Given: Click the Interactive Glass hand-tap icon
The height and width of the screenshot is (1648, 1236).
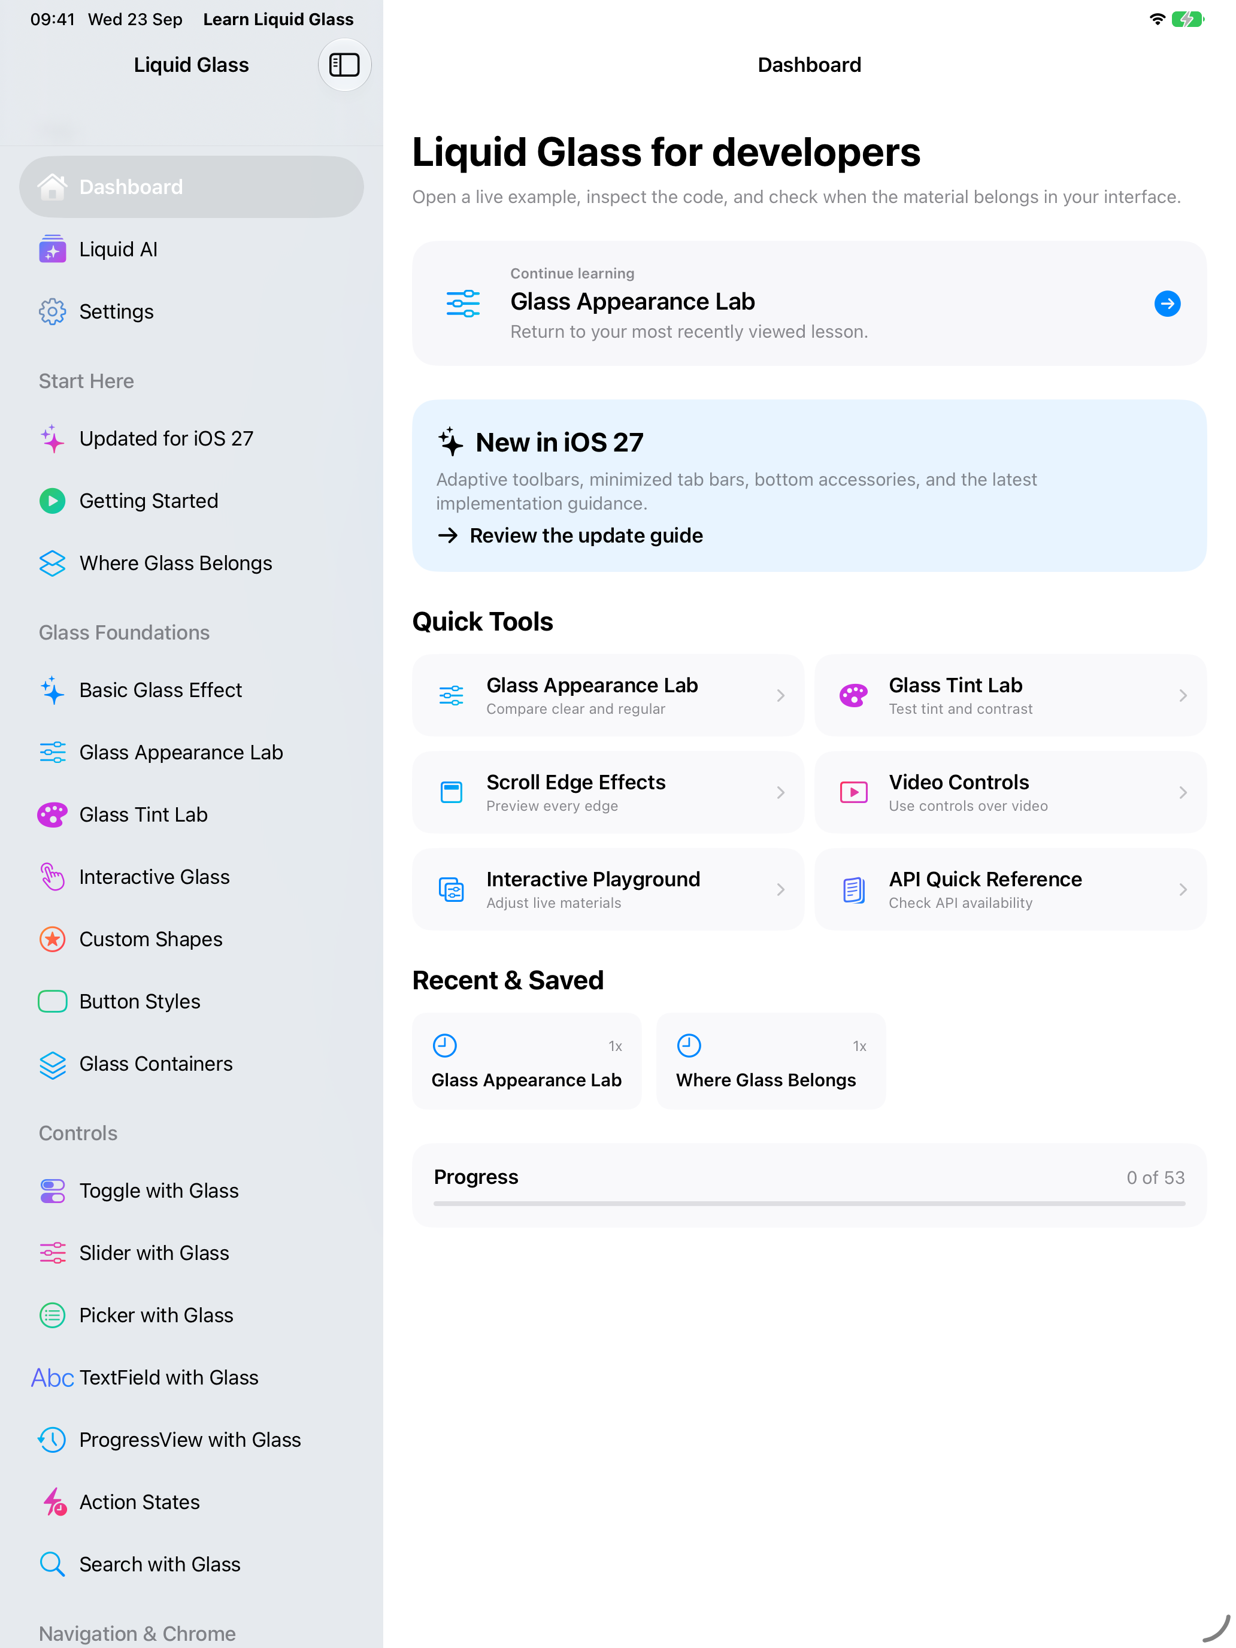Looking at the screenshot, I should tap(52, 877).
